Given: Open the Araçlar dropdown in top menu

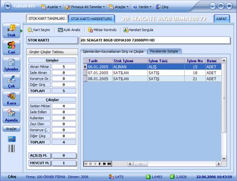Looking at the screenshot, I should pyautogui.click(x=118, y=7).
